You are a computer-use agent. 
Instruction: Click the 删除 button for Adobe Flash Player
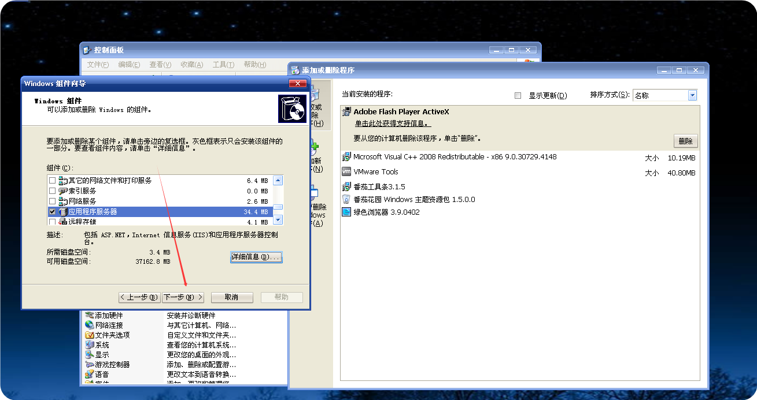[x=685, y=141]
